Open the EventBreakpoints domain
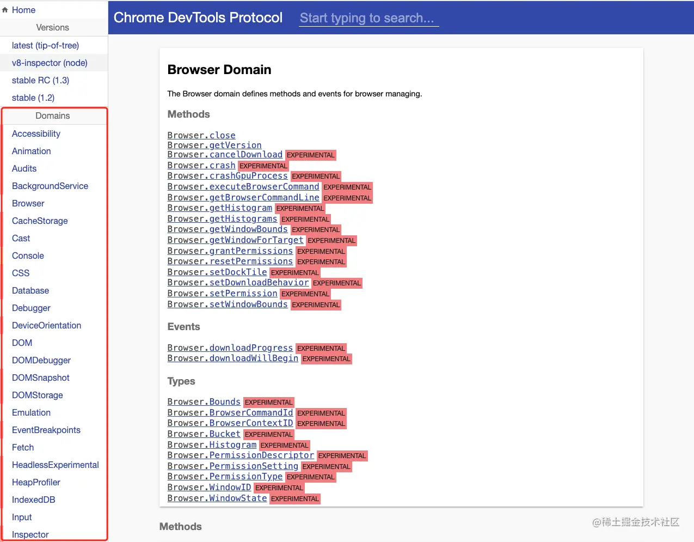694x542 pixels. 46,430
